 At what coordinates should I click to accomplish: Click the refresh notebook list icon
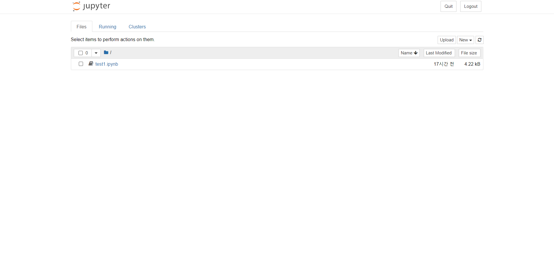coord(479,40)
